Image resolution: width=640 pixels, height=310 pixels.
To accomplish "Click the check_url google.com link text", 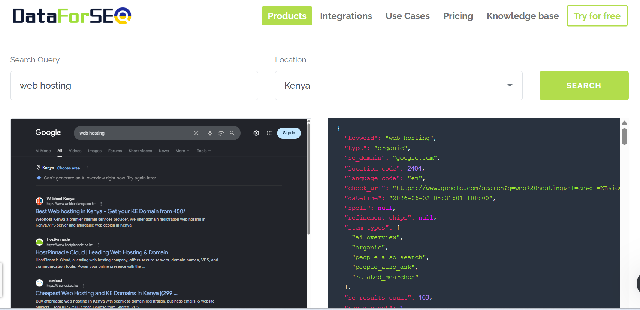I will coord(506,188).
